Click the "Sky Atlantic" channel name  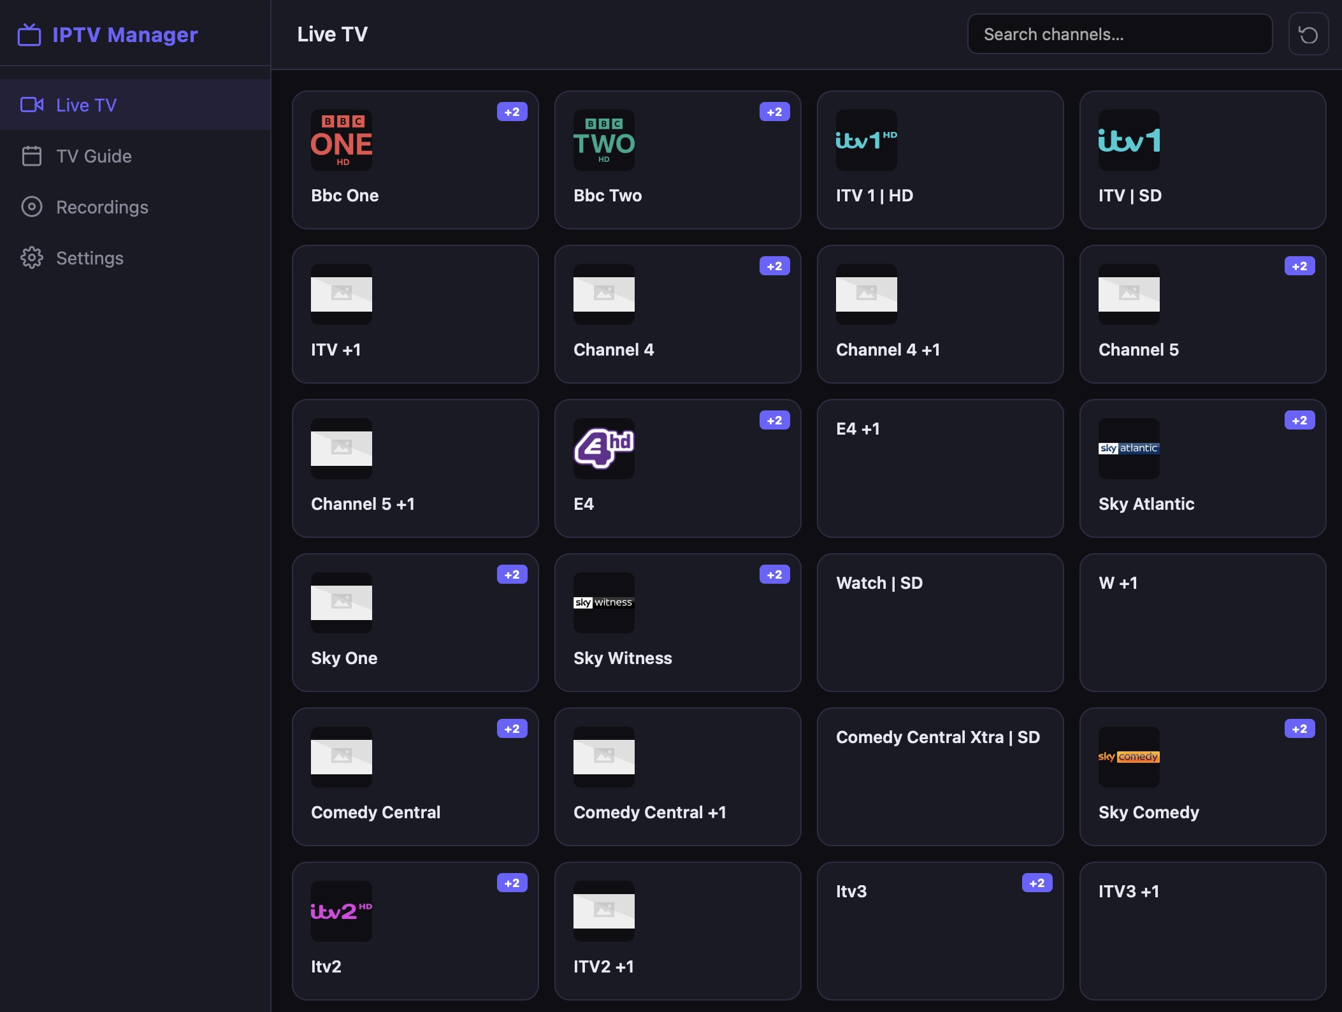pyautogui.click(x=1146, y=504)
